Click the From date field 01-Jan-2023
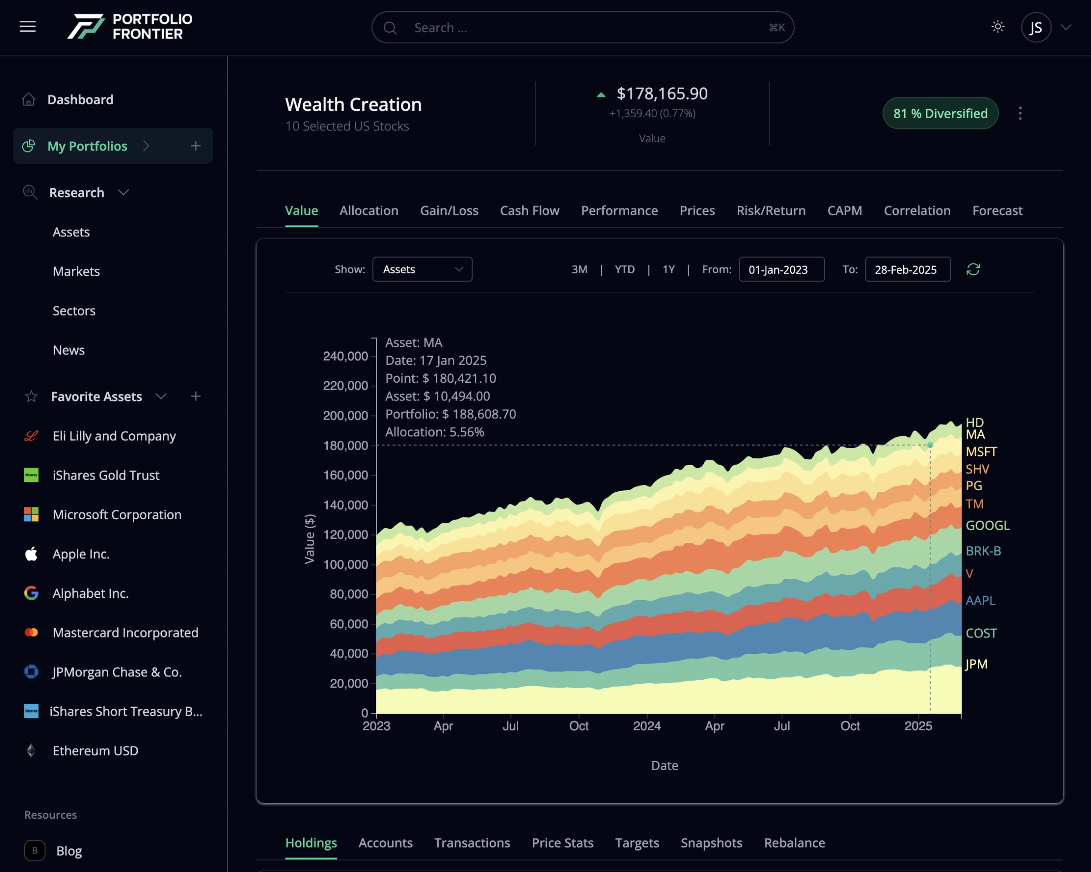 (x=782, y=269)
